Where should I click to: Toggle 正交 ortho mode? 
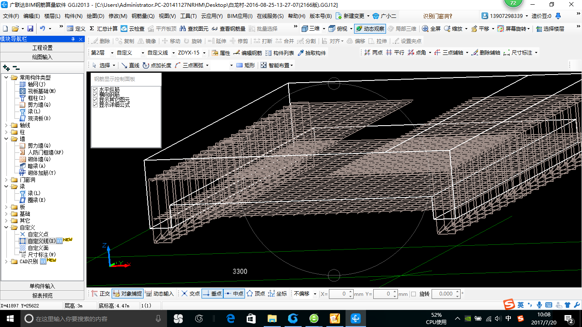(100, 294)
